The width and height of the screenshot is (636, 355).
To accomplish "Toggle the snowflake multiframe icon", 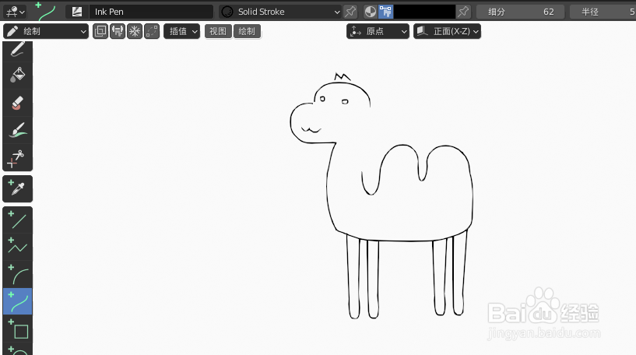I will click(x=135, y=31).
